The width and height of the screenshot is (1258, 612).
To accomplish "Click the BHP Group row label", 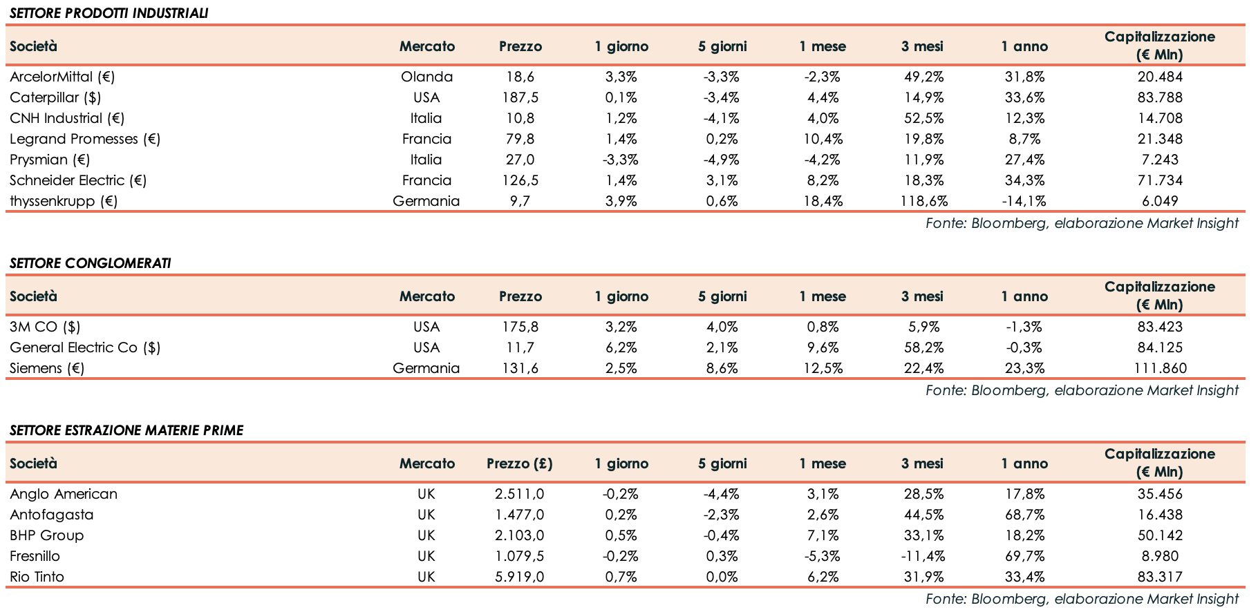I will 47,535.
